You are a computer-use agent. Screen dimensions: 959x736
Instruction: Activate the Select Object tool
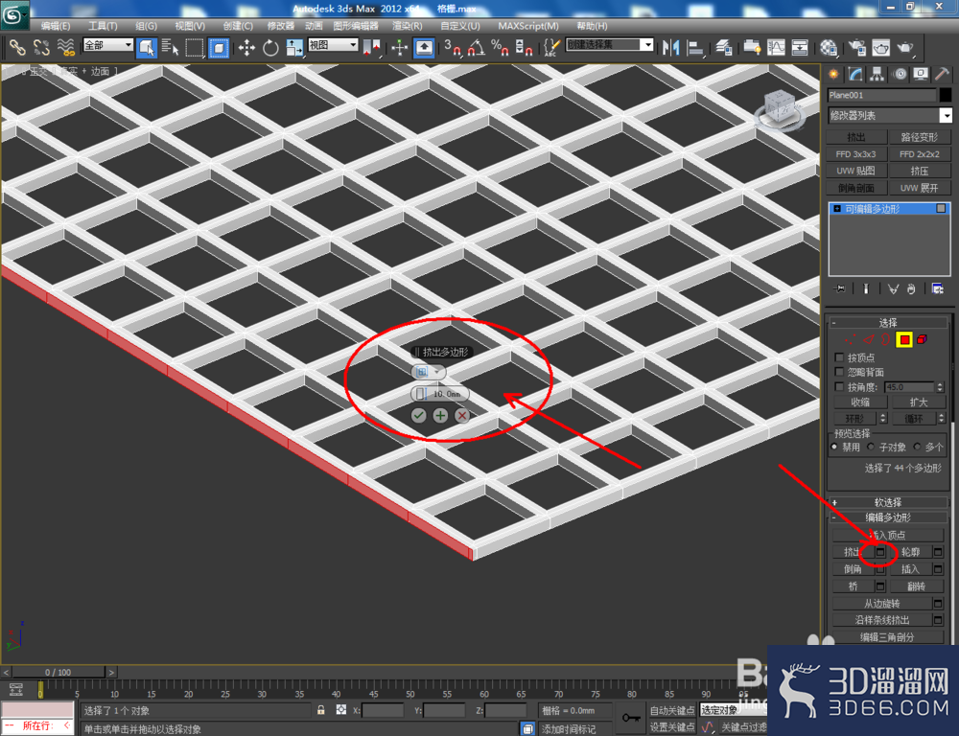point(147,47)
